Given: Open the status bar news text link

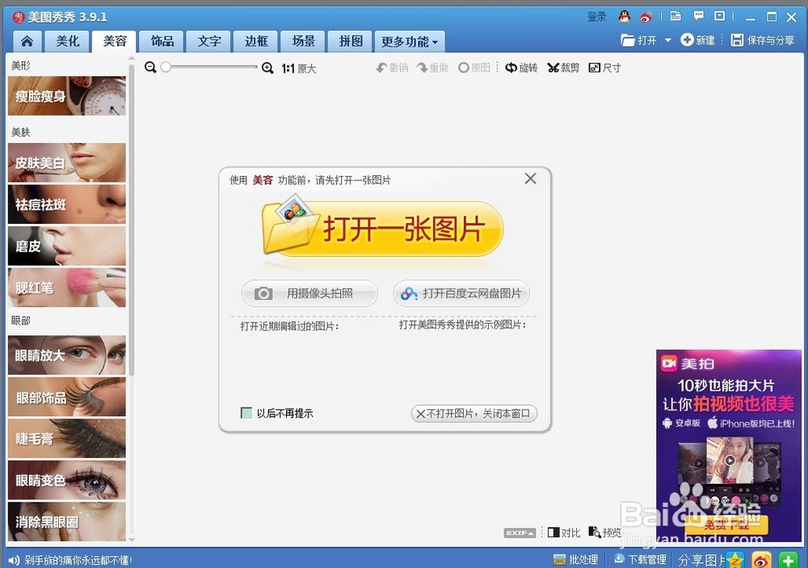Looking at the screenshot, I should click(78, 560).
